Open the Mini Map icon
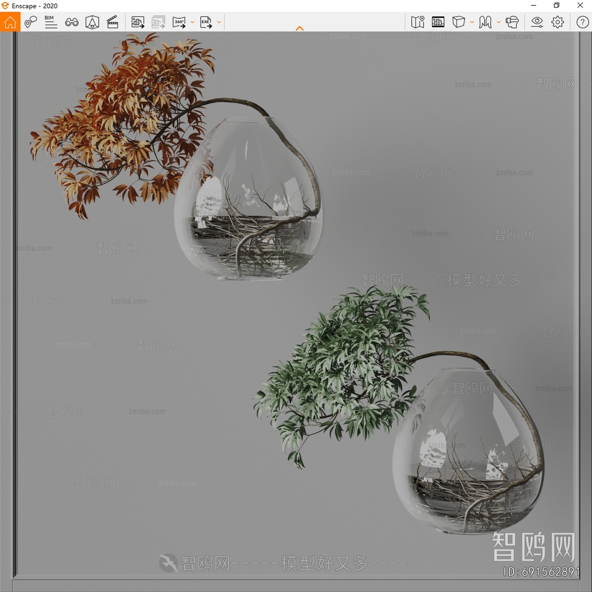Screen dimensions: 592x592 click(418, 22)
